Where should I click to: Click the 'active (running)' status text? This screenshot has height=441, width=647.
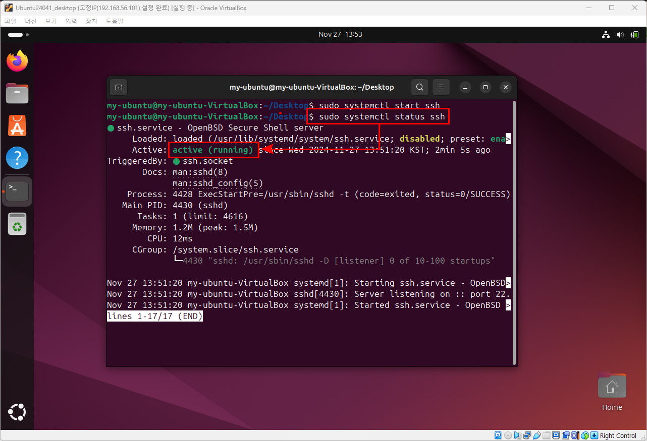tap(213, 150)
